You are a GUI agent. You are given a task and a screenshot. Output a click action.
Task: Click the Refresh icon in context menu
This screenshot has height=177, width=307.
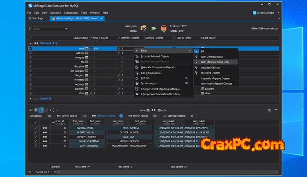[x=137, y=78]
